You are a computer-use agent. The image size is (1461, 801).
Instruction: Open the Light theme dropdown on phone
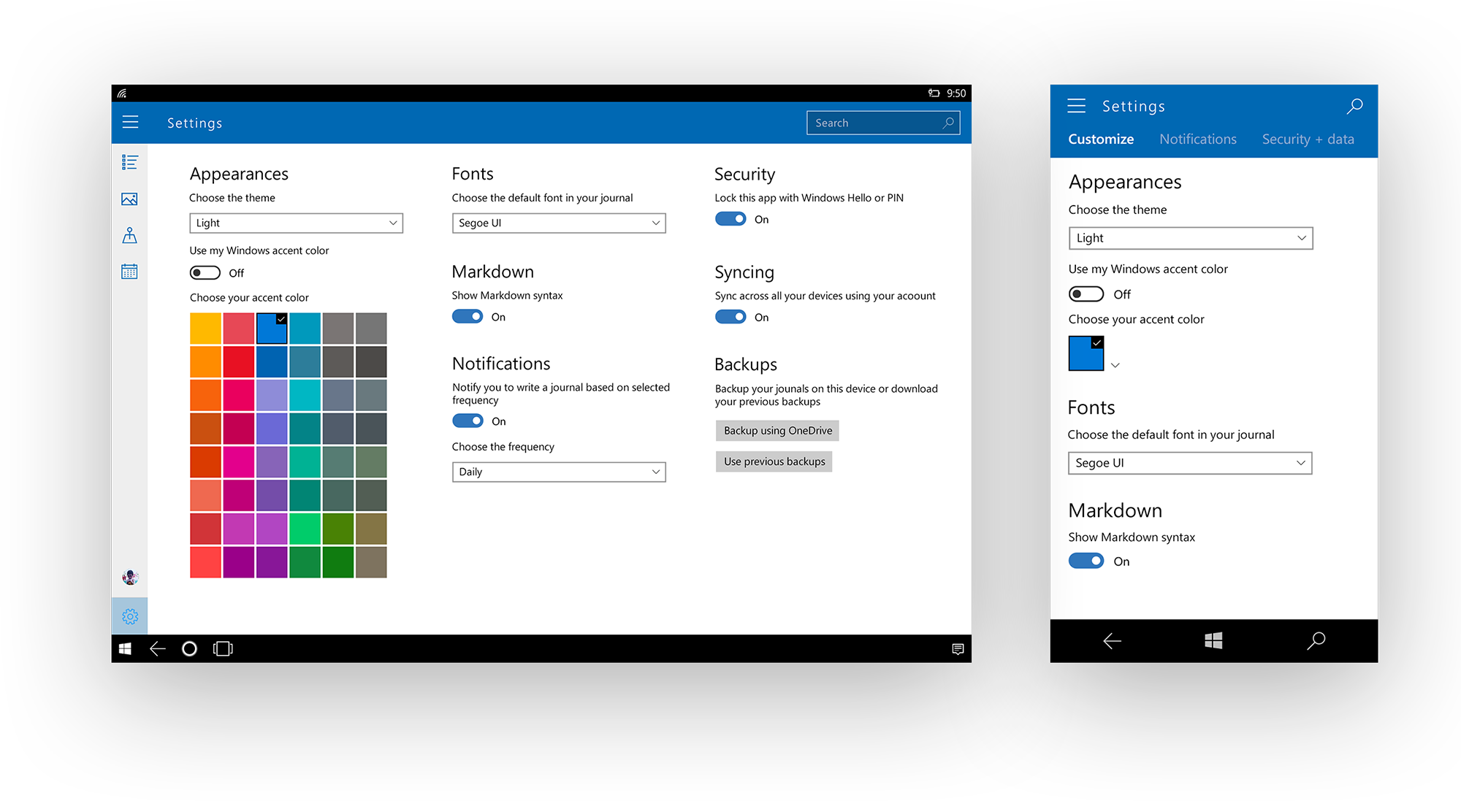coord(1191,238)
